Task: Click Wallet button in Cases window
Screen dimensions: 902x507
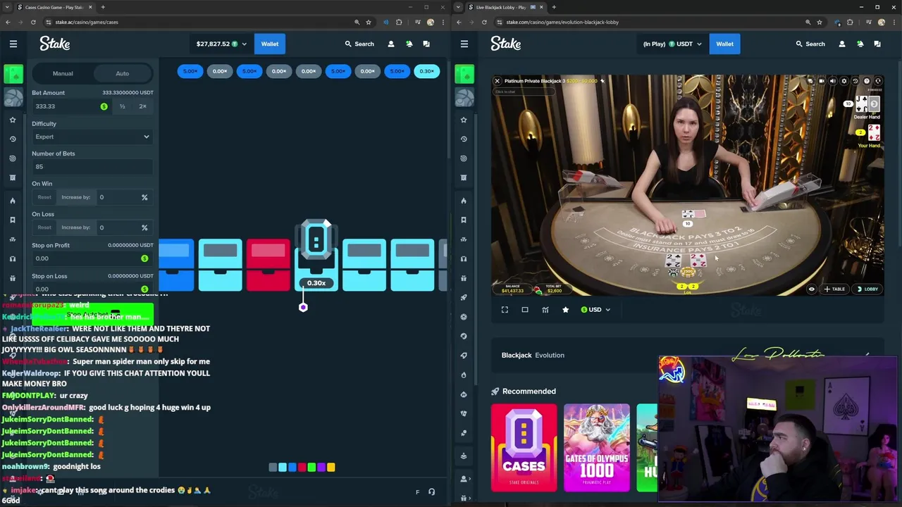Action: 270,44
